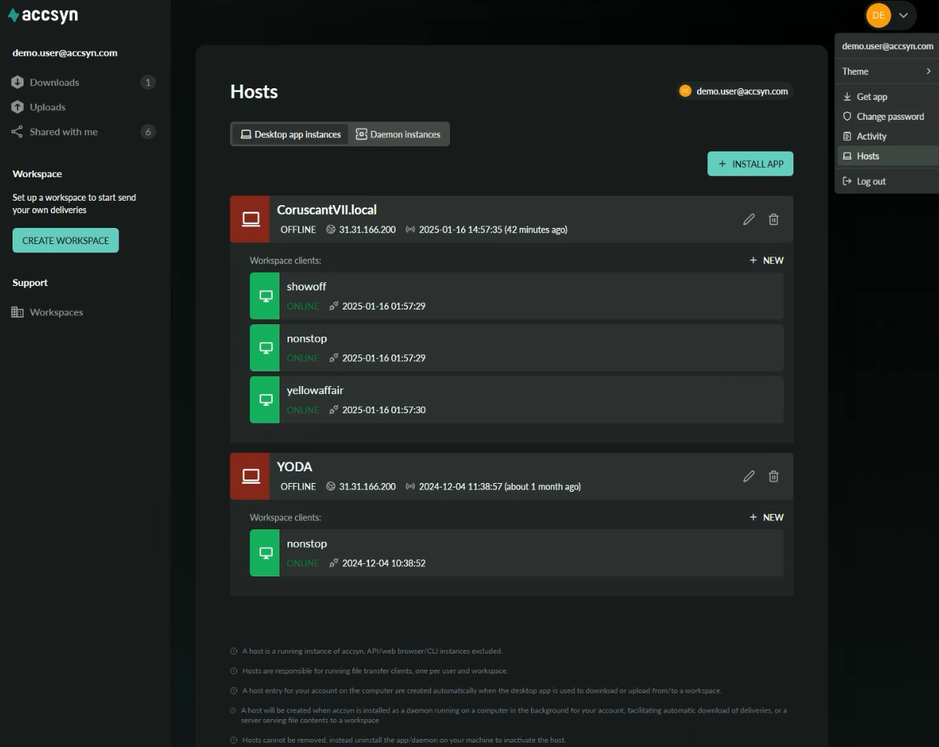Click the Create Workspace button
The height and width of the screenshot is (747, 939).
point(65,240)
